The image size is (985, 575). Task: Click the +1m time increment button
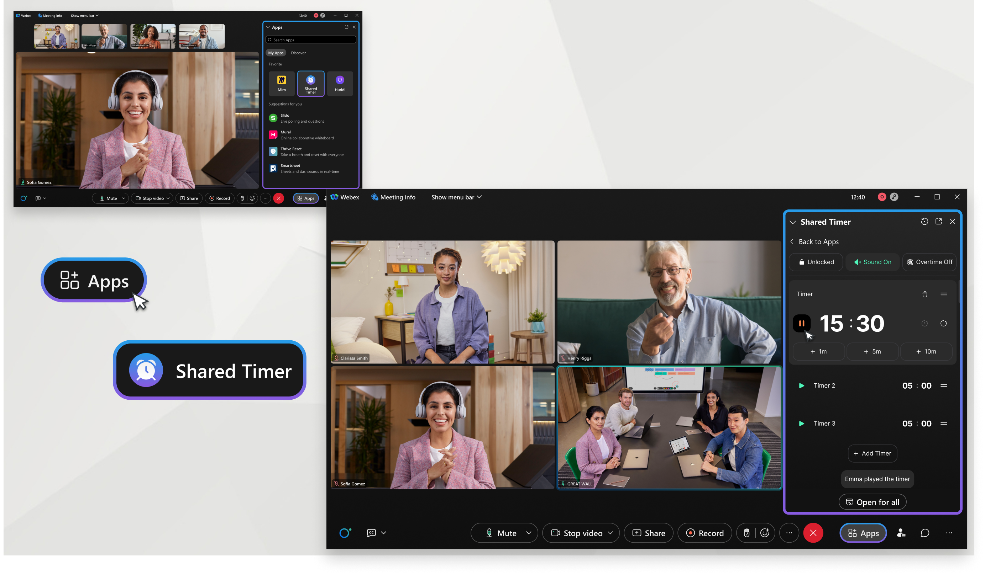point(819,351)
